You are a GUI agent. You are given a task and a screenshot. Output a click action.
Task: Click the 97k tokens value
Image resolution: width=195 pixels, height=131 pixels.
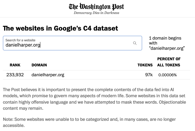click(x=149, y=75)
